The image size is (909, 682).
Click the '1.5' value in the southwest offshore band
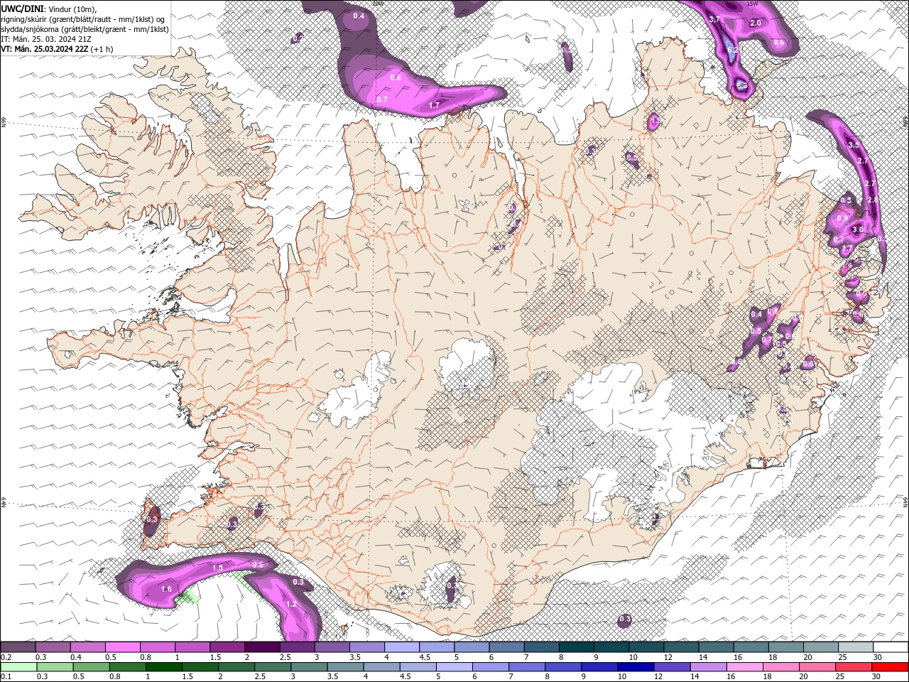218,568
